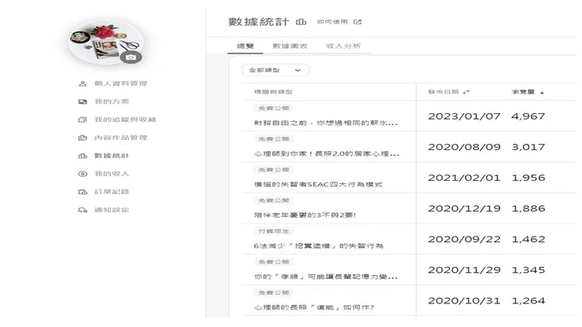The height and width of the screenshot is (327, 582).
Task: Open article 心理師的長照「復能」如何作?
Action: pos(314,307)
